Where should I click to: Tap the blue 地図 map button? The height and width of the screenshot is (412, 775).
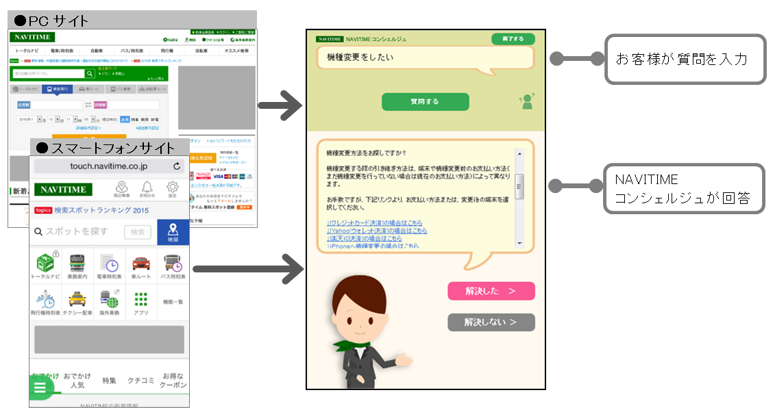[x=173, y=233]
